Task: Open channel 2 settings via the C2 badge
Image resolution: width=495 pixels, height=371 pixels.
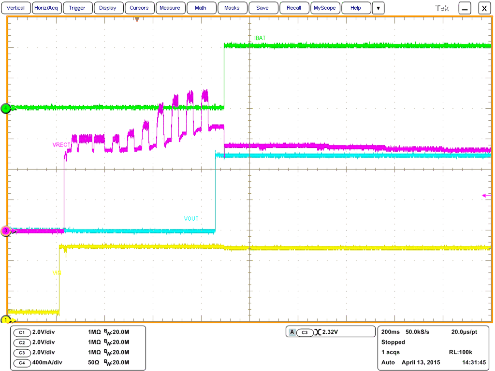Action: (22, 342)
